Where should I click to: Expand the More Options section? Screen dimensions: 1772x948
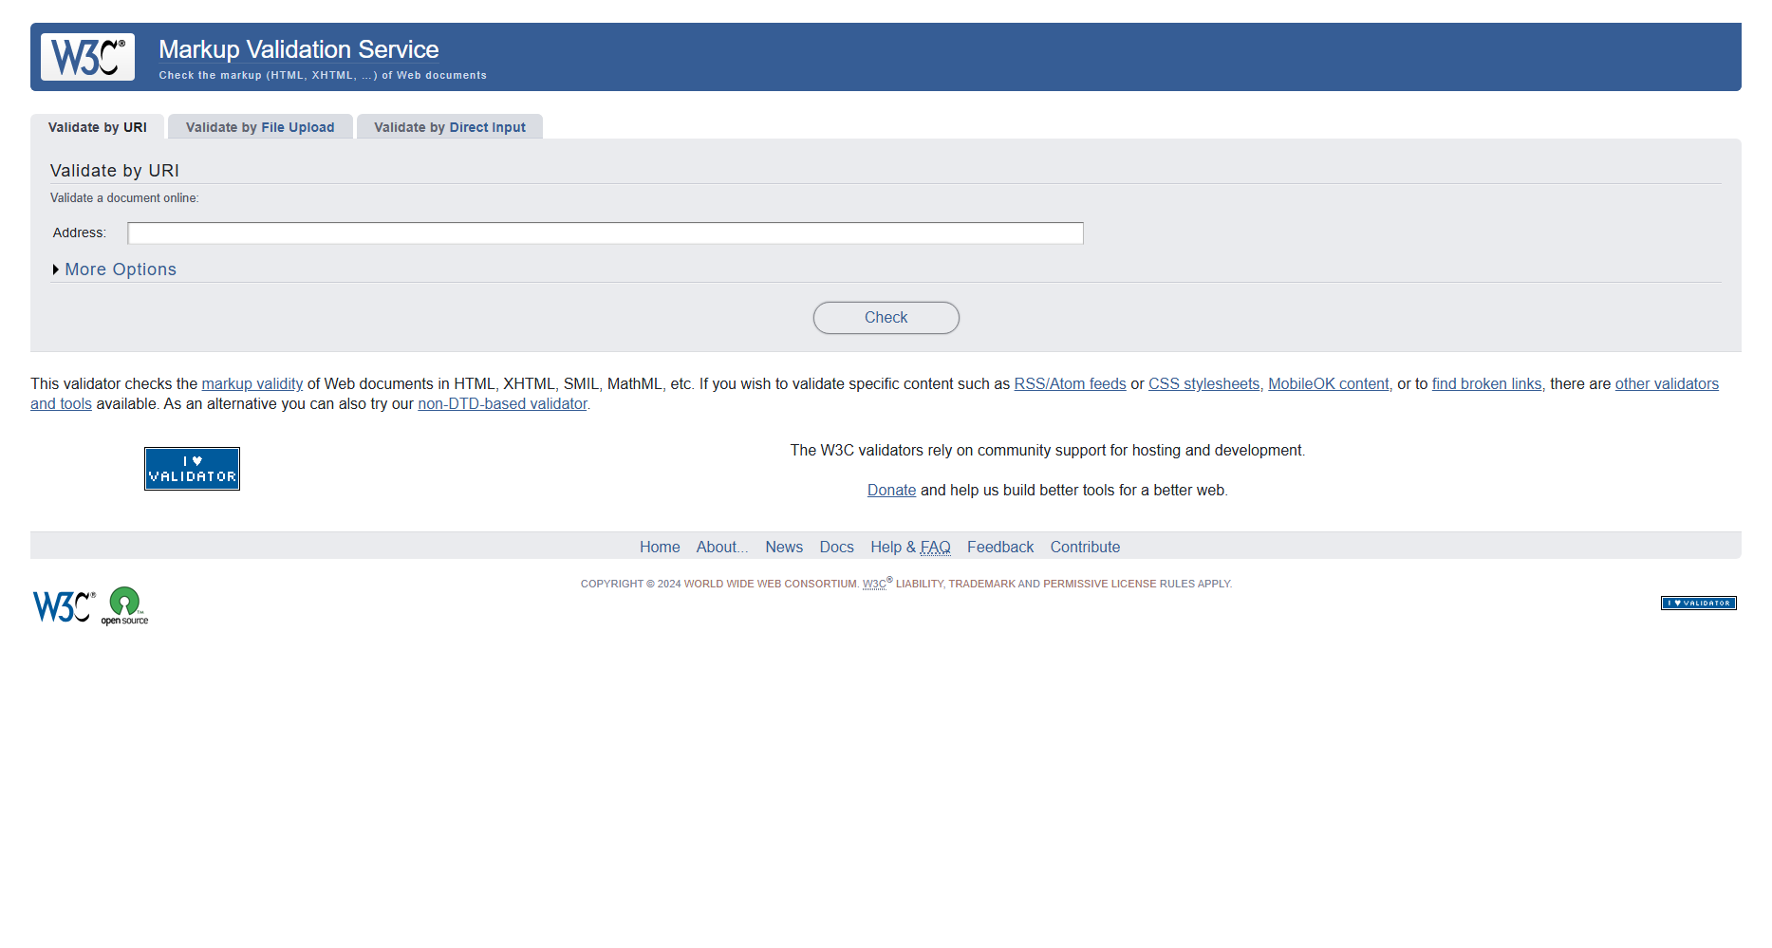[121, 270]
